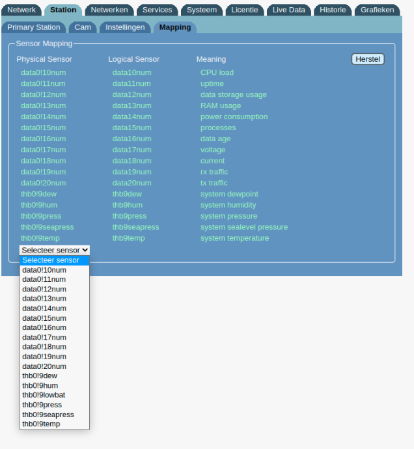Open the Licentie tab
Image resolution: width=414 pixels, height=449 pixels.
tap(245, 10)
